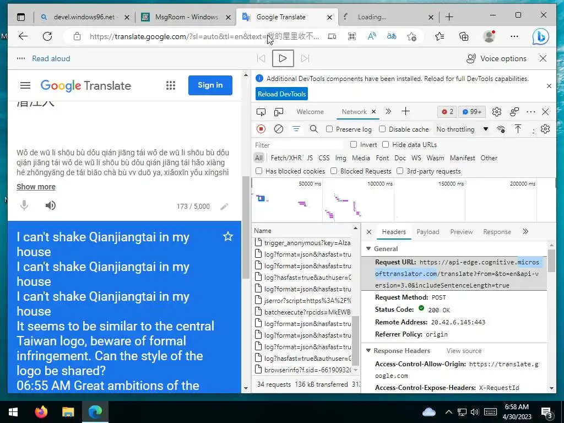Go back with the browser back arrow

23,36
